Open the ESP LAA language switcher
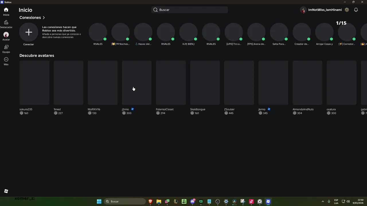 (x=336, y=201)
